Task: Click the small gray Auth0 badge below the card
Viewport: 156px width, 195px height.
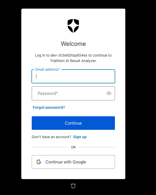Action: [73, 186]
